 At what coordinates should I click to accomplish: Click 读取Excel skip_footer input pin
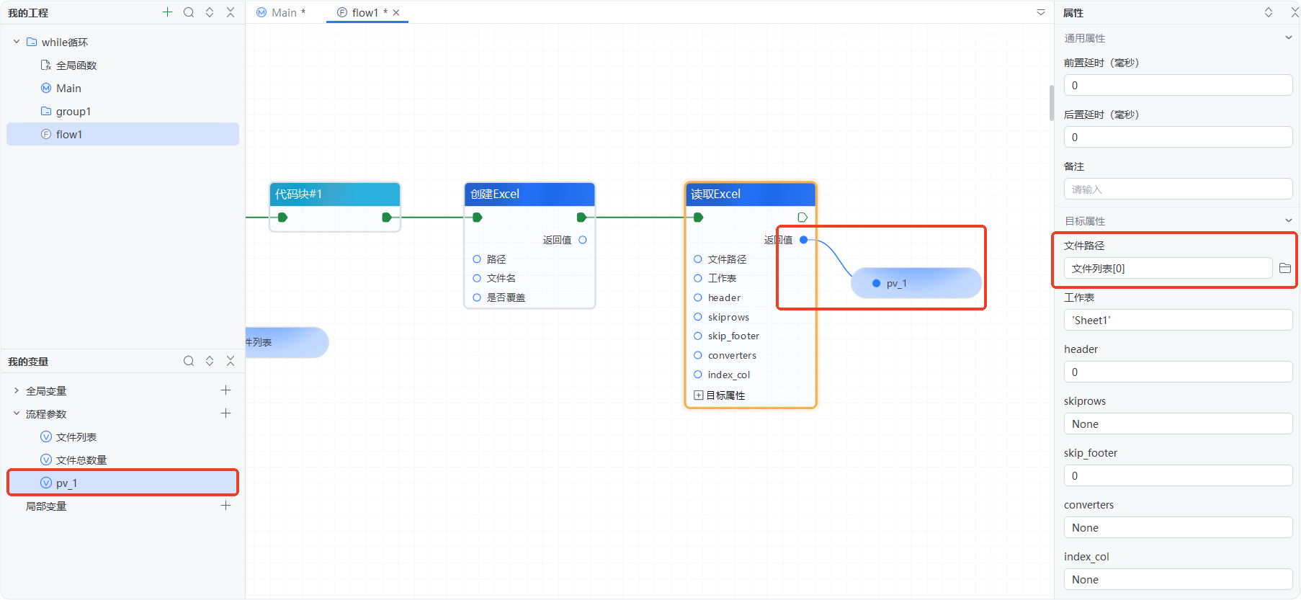click(x=697, y=336)
